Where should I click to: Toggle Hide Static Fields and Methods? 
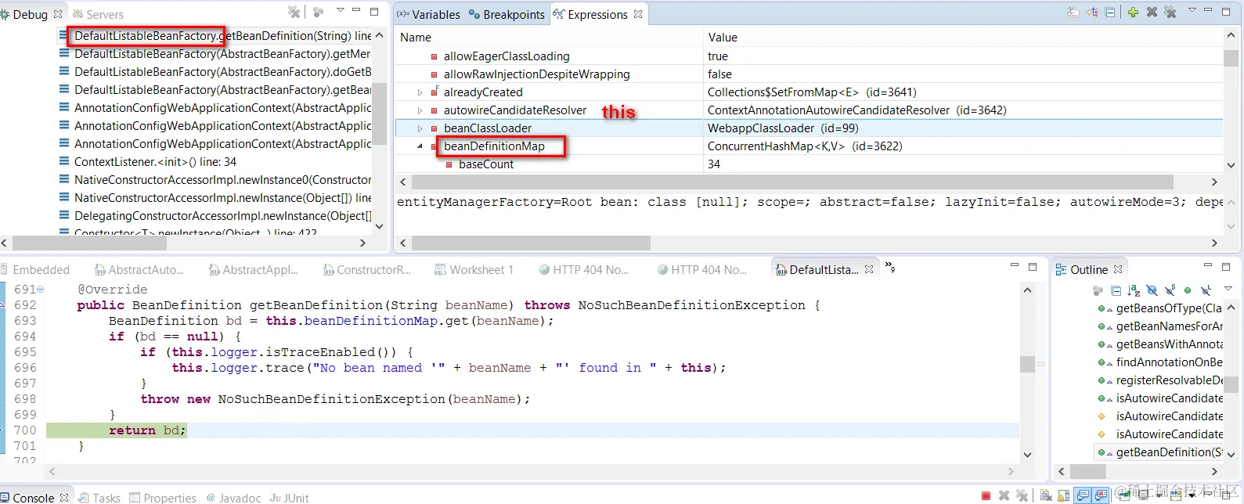click(x=1170, y=290)
